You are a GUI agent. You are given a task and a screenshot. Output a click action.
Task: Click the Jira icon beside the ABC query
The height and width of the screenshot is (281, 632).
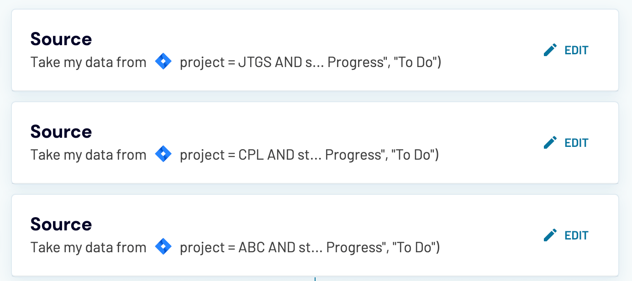click(163, 247)
